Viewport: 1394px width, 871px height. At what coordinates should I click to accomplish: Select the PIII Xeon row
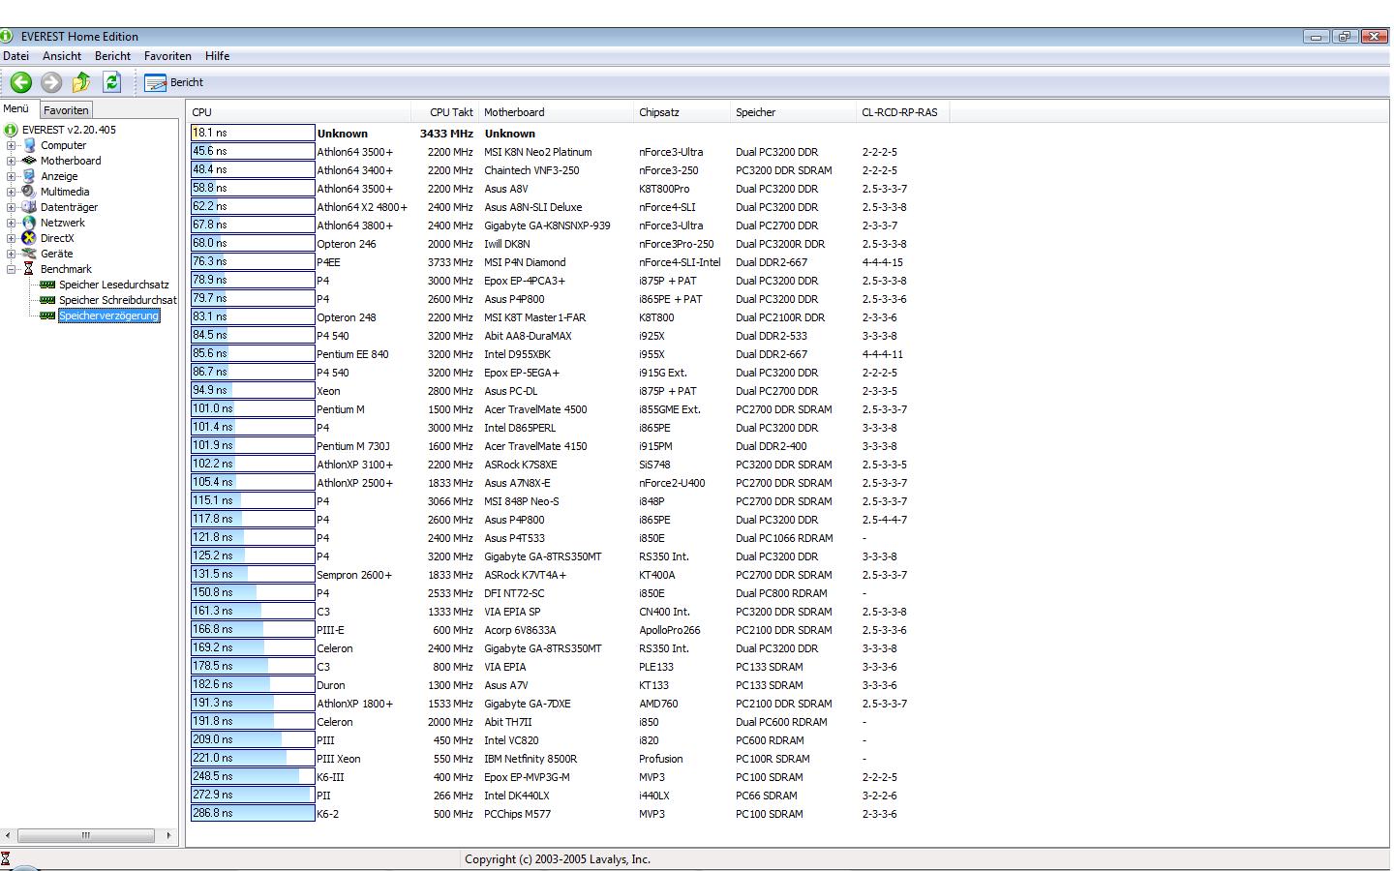point(571,758)
